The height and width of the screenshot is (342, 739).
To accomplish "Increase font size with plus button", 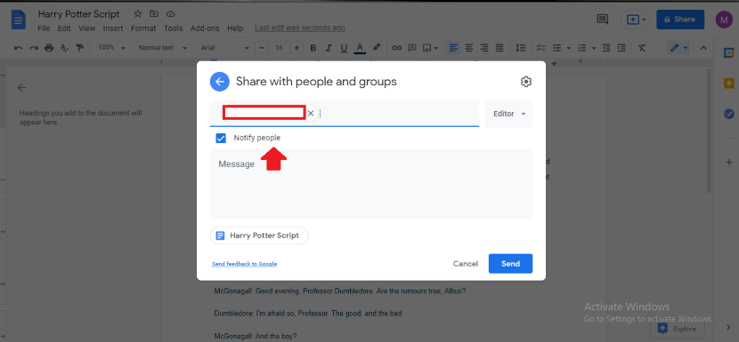I will tap(296, 48).
